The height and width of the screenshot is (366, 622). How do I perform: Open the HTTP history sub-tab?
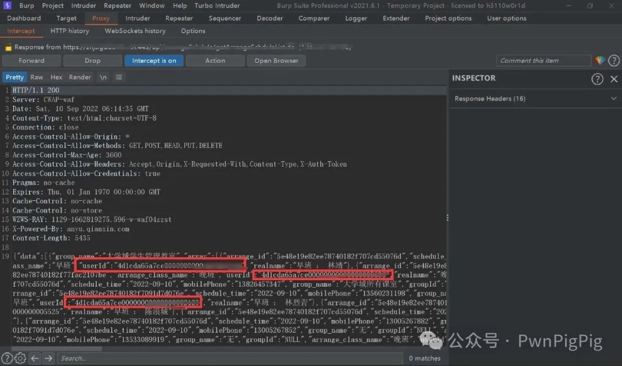click(70, 31)
